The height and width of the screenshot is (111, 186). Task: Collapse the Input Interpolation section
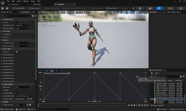[x=1, y=19]
